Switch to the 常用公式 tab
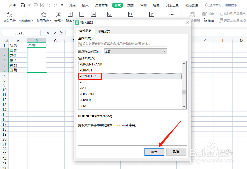 [x=104, y=31]
